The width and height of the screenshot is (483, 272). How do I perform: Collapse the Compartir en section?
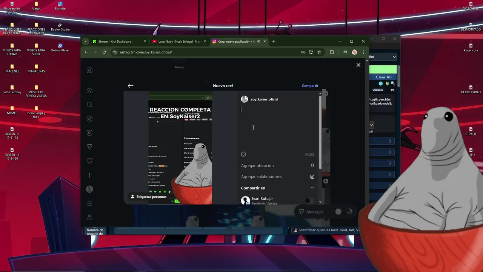[x=312, y=188]
